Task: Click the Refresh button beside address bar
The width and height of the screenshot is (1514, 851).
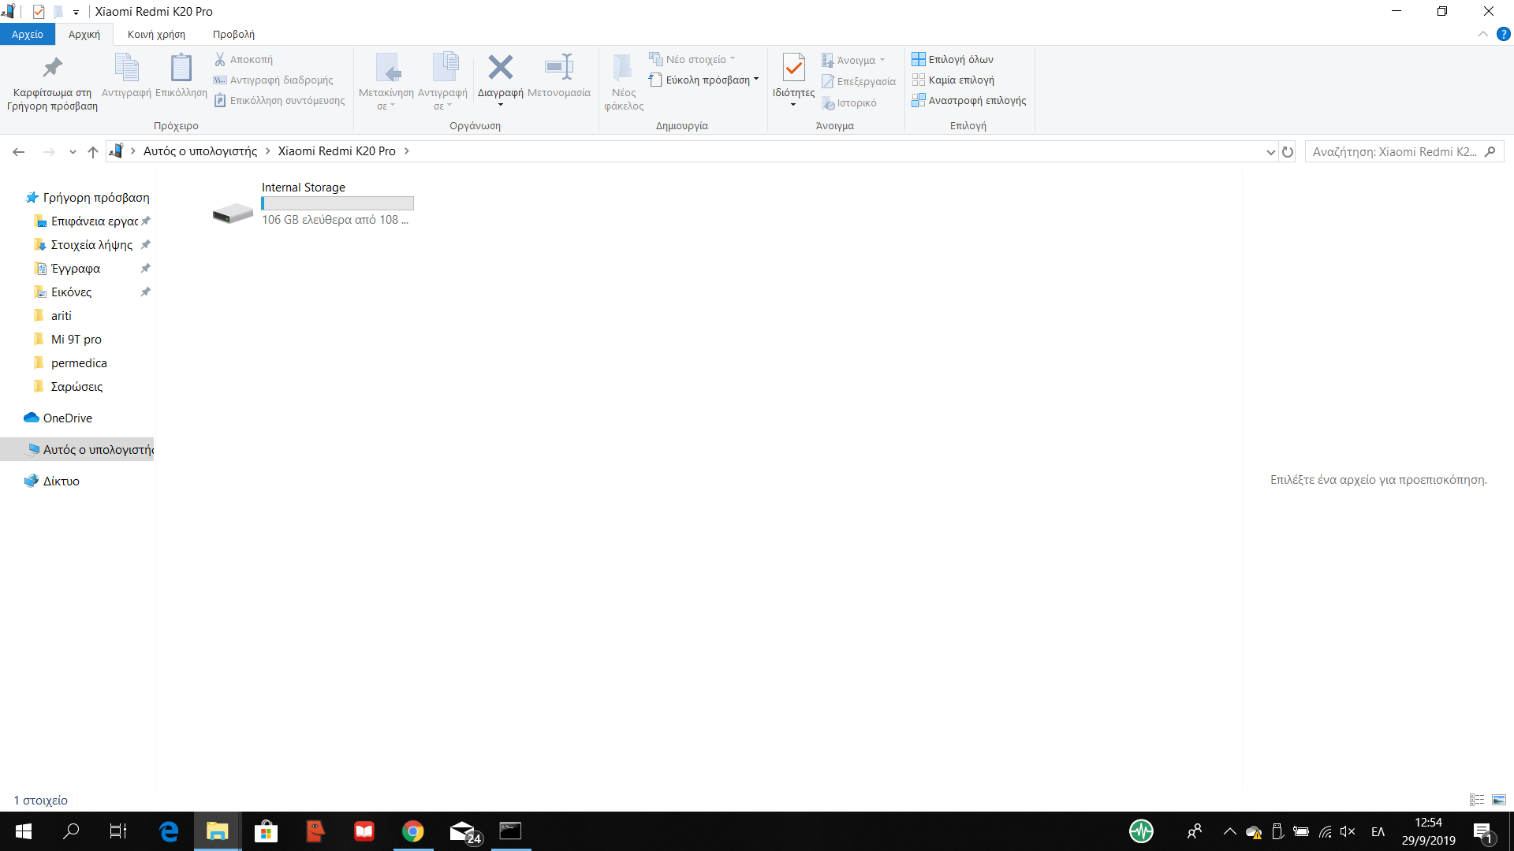Action: point(1288,152)
